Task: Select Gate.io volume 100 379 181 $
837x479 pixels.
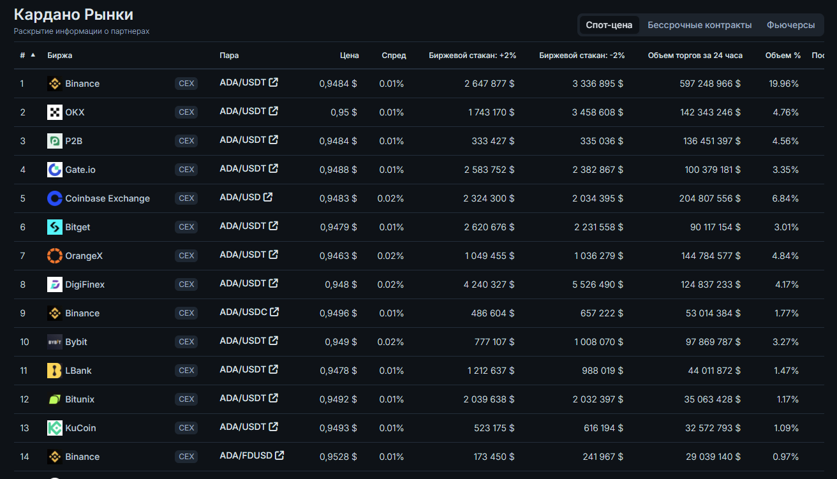Action: click(713, 170)
